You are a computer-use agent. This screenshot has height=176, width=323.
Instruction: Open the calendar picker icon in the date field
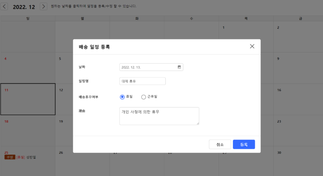(x=179, y=67)
